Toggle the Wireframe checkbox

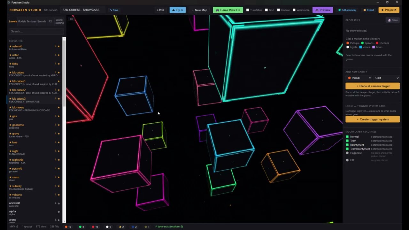(x=294, y=10)
